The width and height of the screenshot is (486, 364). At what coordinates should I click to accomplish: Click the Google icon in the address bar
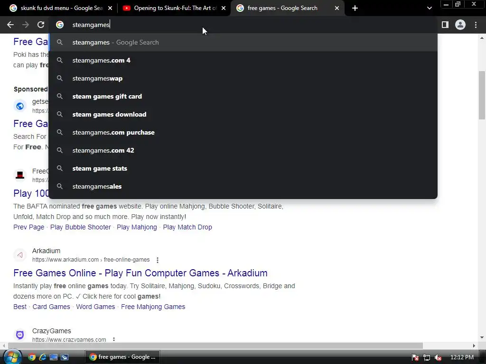59,25
